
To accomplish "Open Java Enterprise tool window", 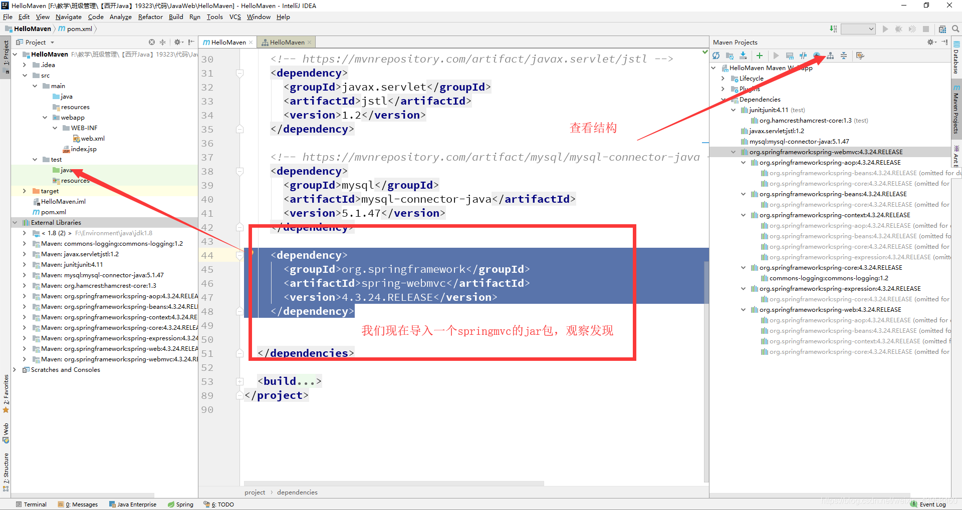I will (x=132, y=504).
